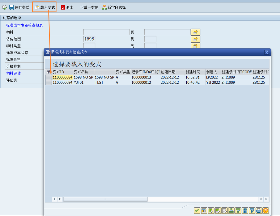The width and height of the screenshot is (280, 216).
Task: Click the 10:45:42 creation time cell
Action: pos(195,83)
